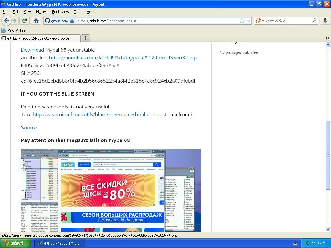Click the system tray notification icon
Image resolution: width=331 pixels, height=248 pixels.
(x=307, y=243)
